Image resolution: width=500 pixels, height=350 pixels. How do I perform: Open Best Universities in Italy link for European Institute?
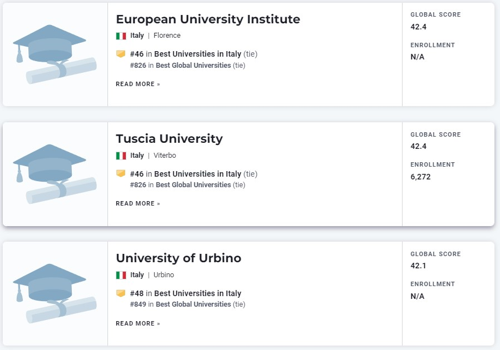pos(198,54)
